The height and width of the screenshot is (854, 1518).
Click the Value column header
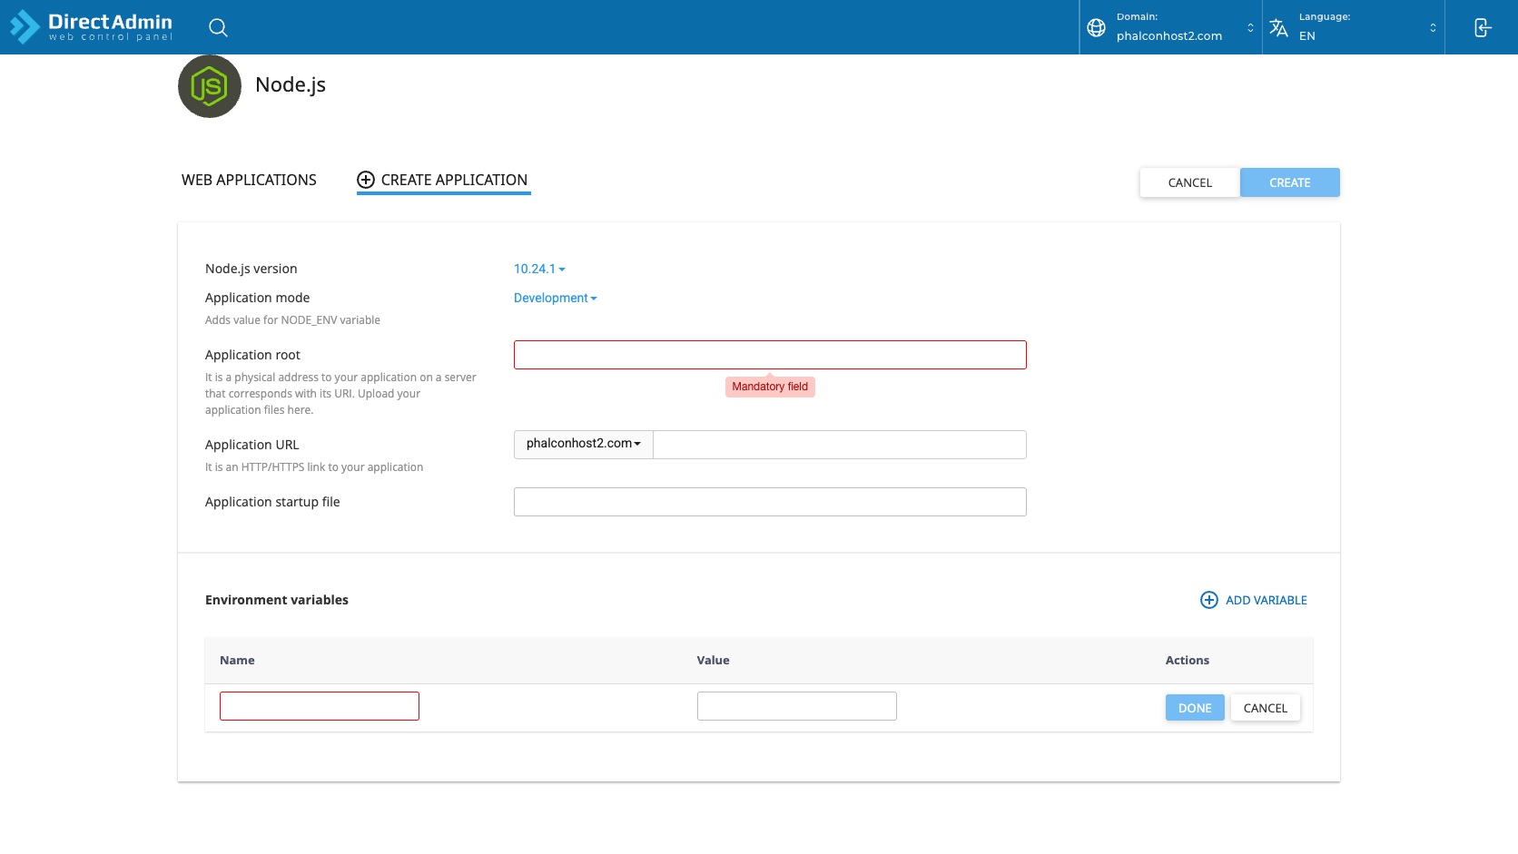(713, 660)
